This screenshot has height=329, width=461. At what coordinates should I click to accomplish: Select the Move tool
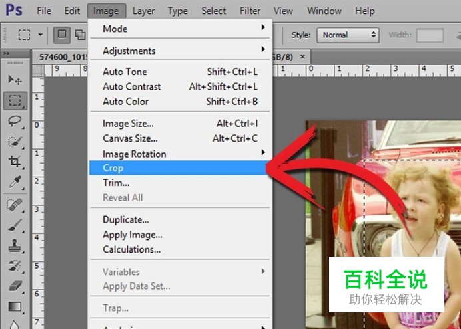[15, 80]
